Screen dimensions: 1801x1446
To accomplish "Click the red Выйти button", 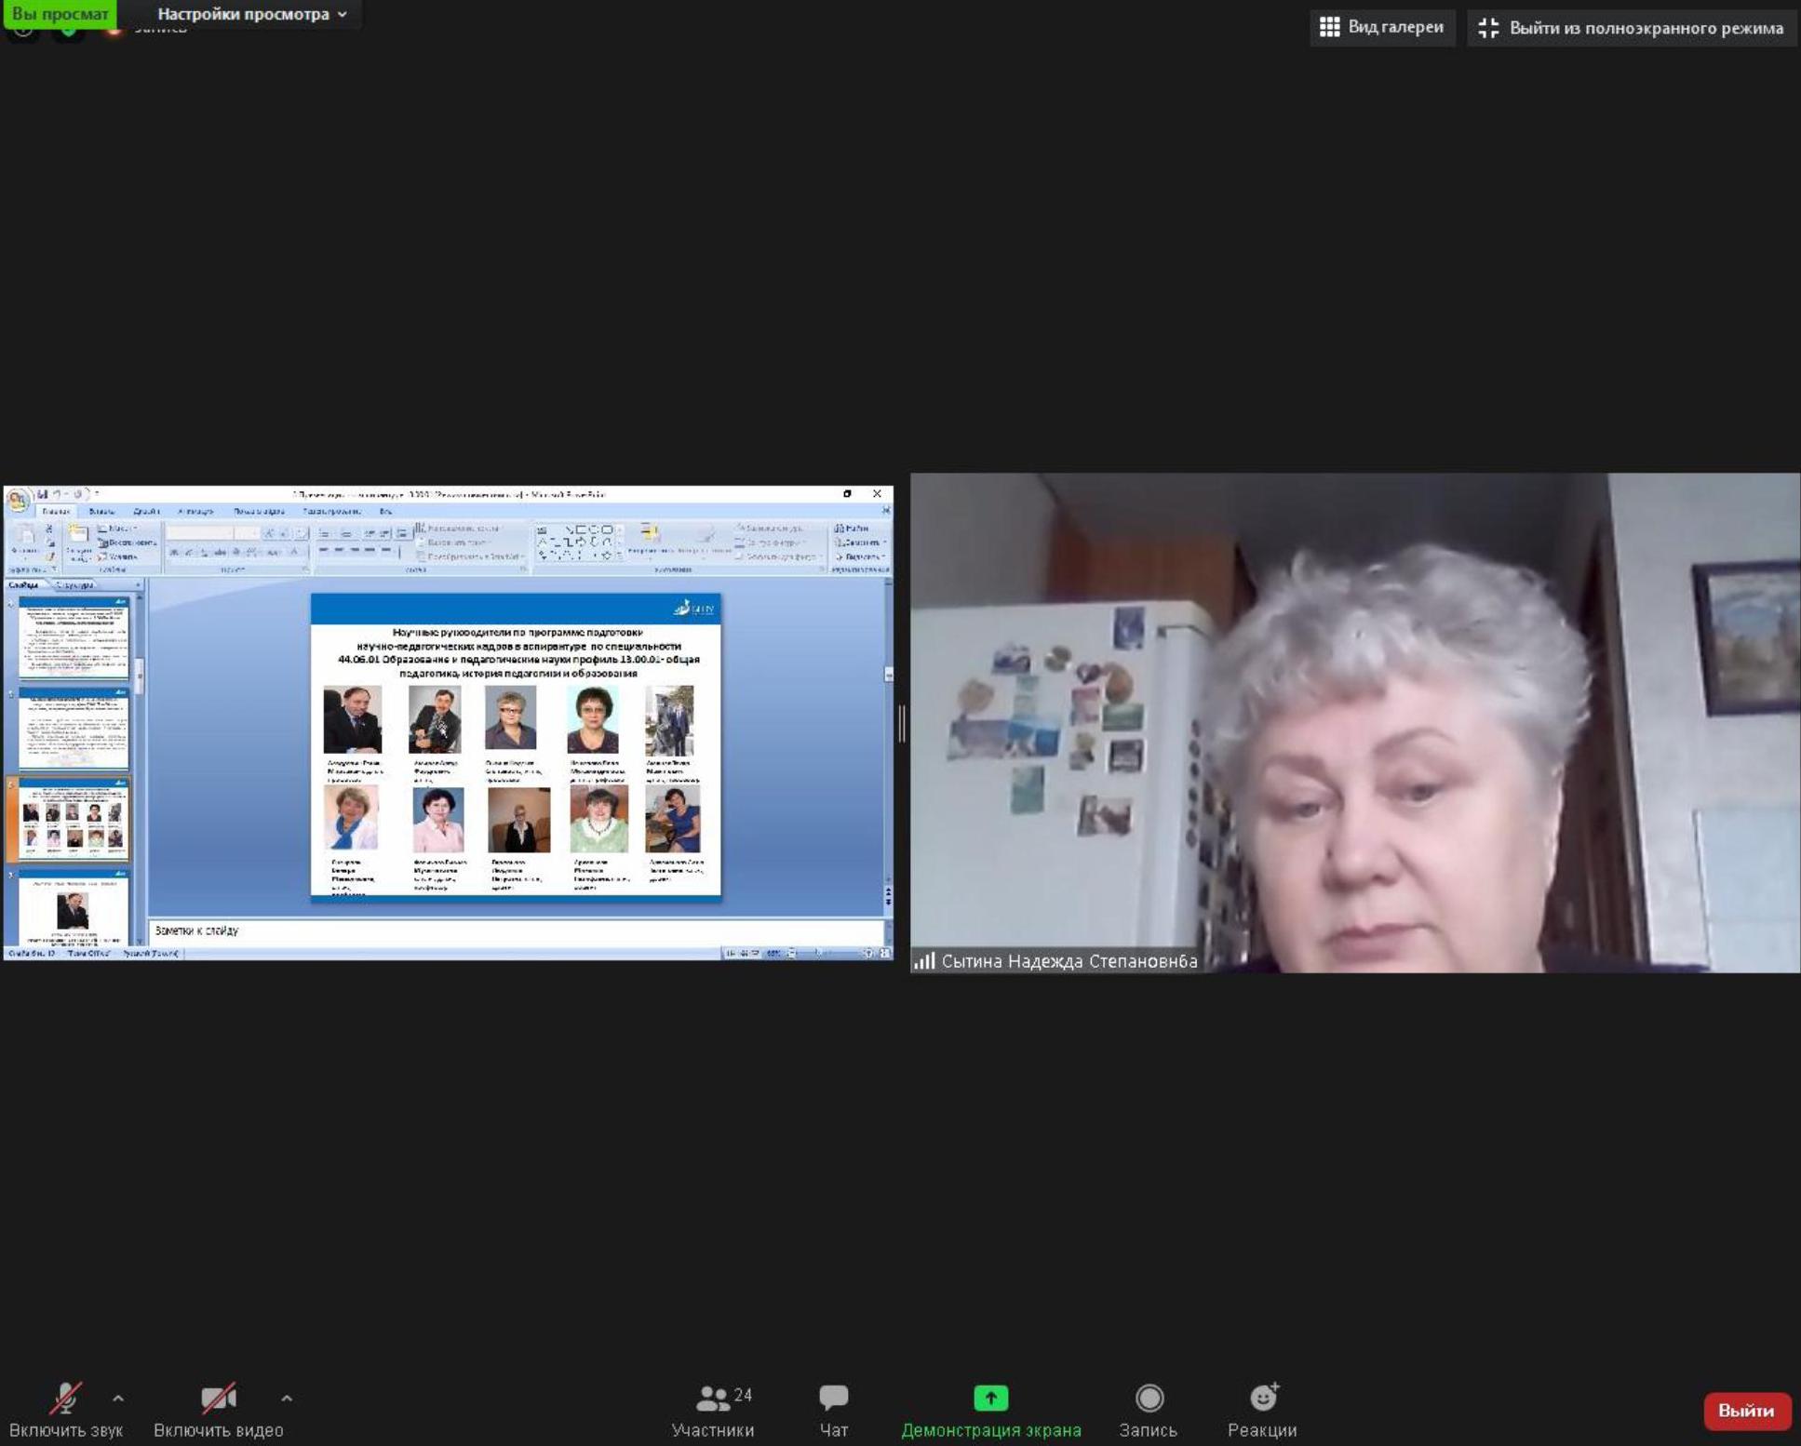I will [1745, 1411].
